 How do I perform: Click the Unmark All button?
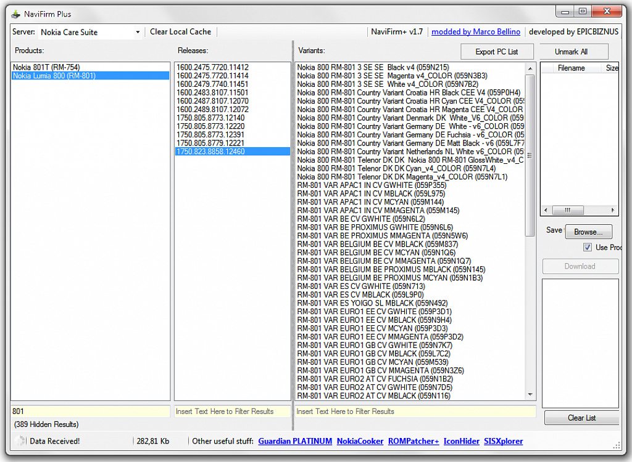571,52
